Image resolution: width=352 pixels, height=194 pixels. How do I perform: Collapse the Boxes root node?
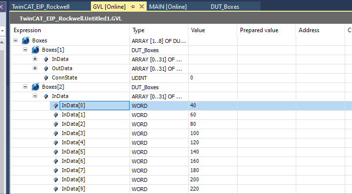(x=15, y=40)
